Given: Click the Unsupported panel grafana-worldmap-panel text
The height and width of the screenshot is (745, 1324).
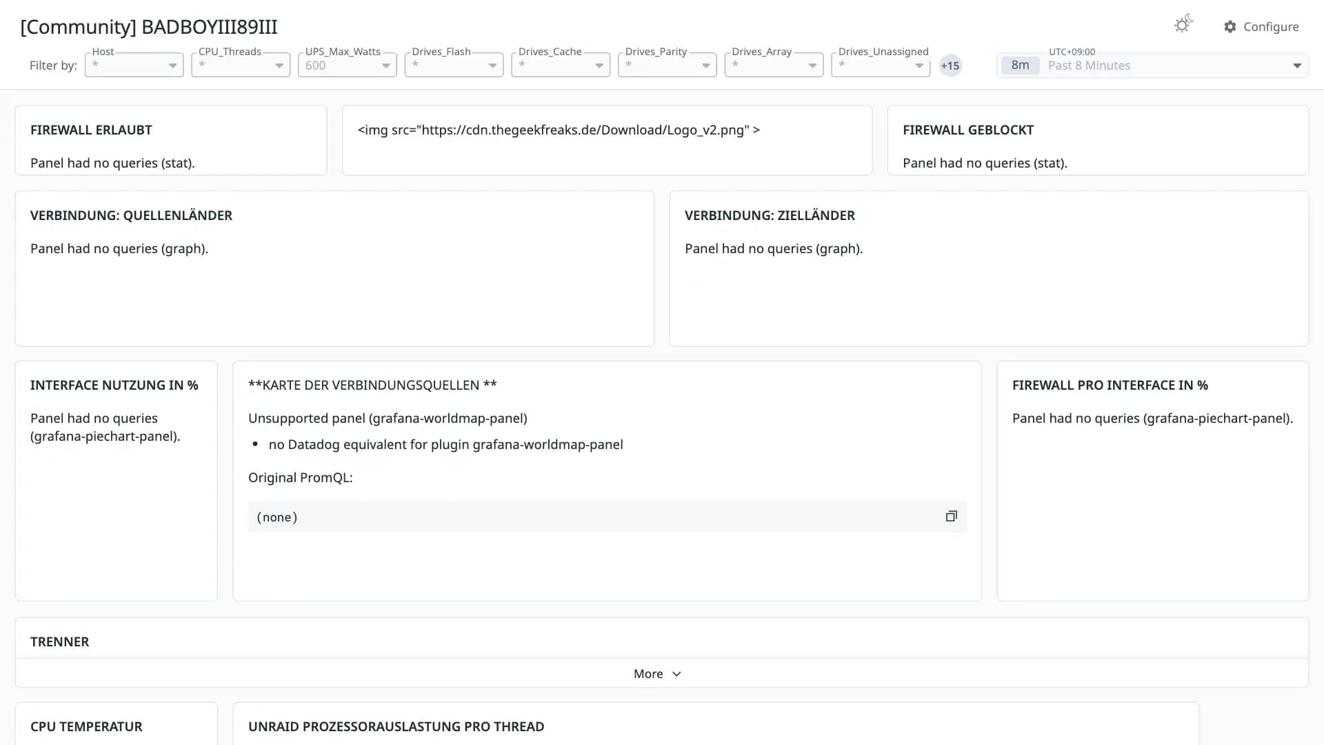Looking at the screenshot, I should click(388, 418).
